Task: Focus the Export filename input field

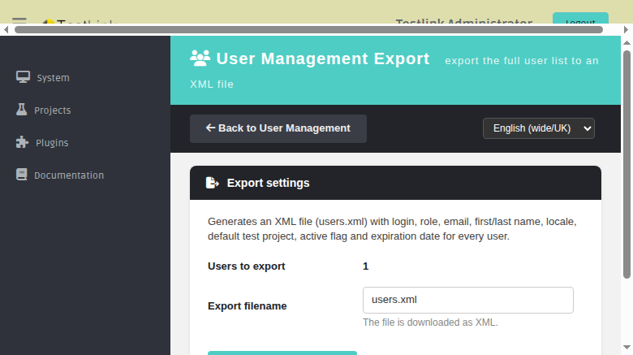Action: pos(468,300)
